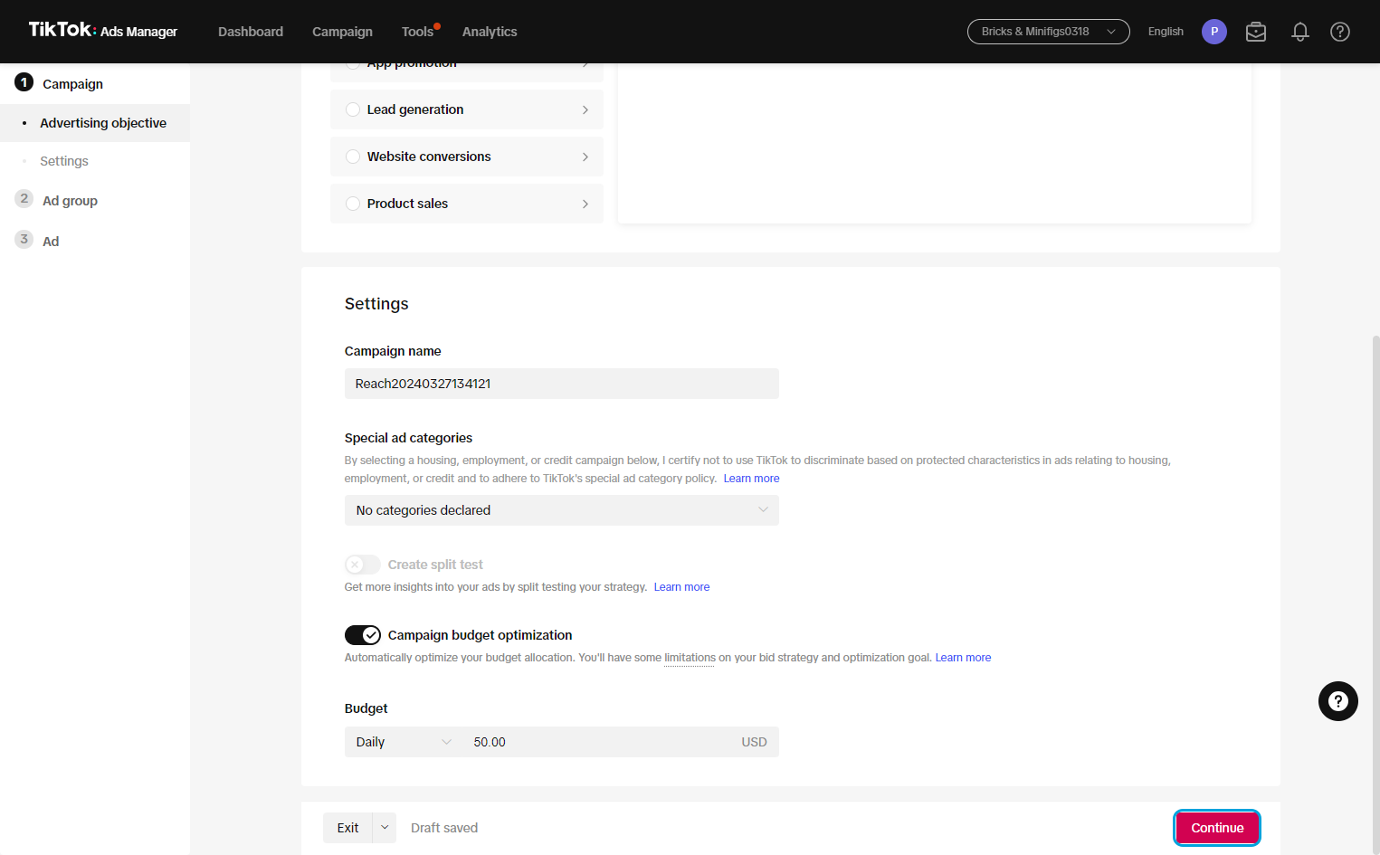Expand the arrow next to Exit button
Viewport: 1380px width, 855px height.
tap(385, 828)
